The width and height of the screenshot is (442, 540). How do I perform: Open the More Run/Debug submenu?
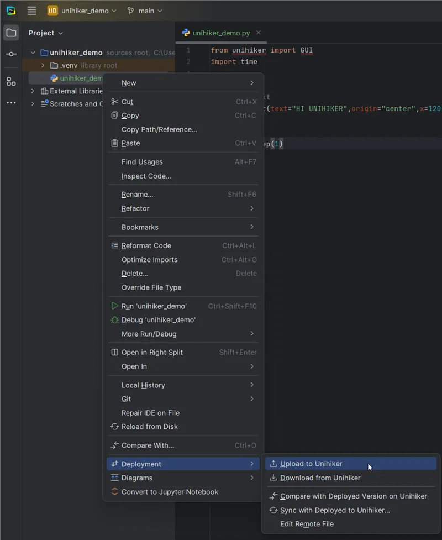click(183, 334)
